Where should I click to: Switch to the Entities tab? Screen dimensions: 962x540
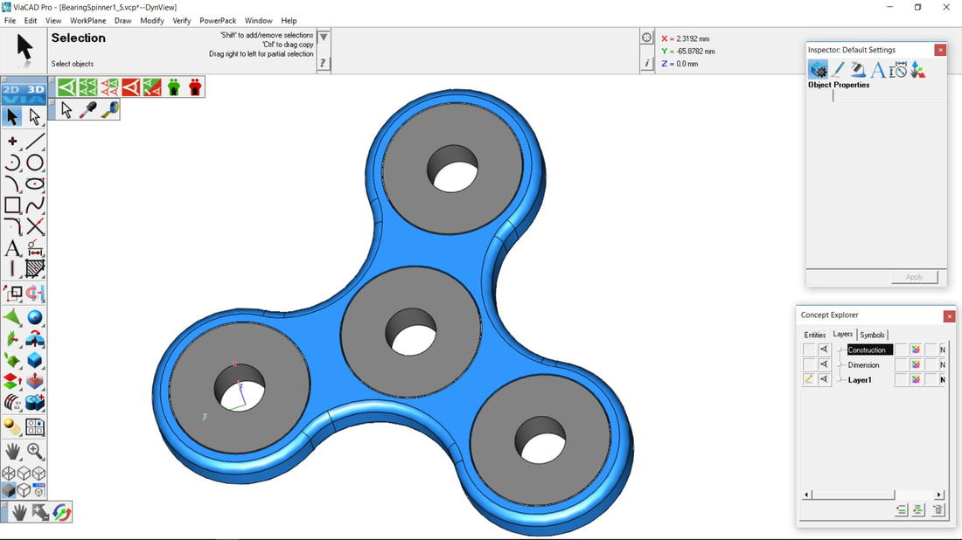coord(814,335)
